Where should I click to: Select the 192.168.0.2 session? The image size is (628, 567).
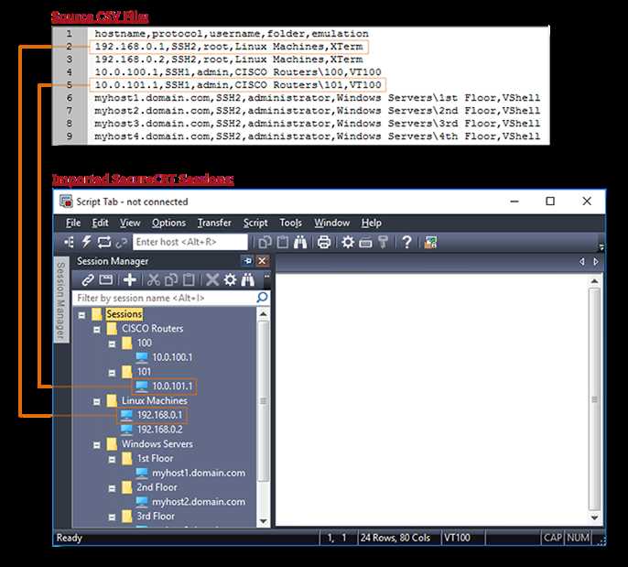(x=159, y=430)
